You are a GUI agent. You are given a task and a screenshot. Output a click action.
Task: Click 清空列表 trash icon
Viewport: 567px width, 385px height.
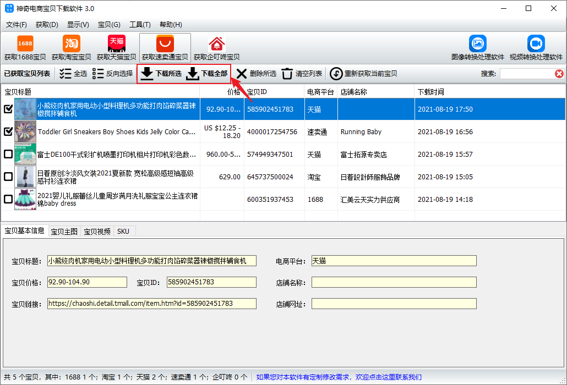click(x=302, y=74)
